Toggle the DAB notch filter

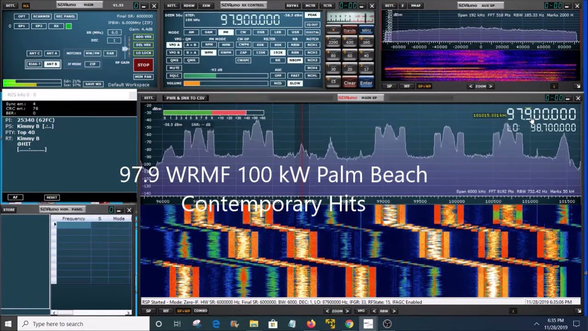(110, 53)
